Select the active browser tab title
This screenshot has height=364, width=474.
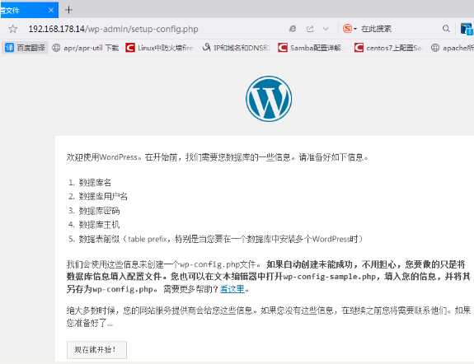[10, 11]
